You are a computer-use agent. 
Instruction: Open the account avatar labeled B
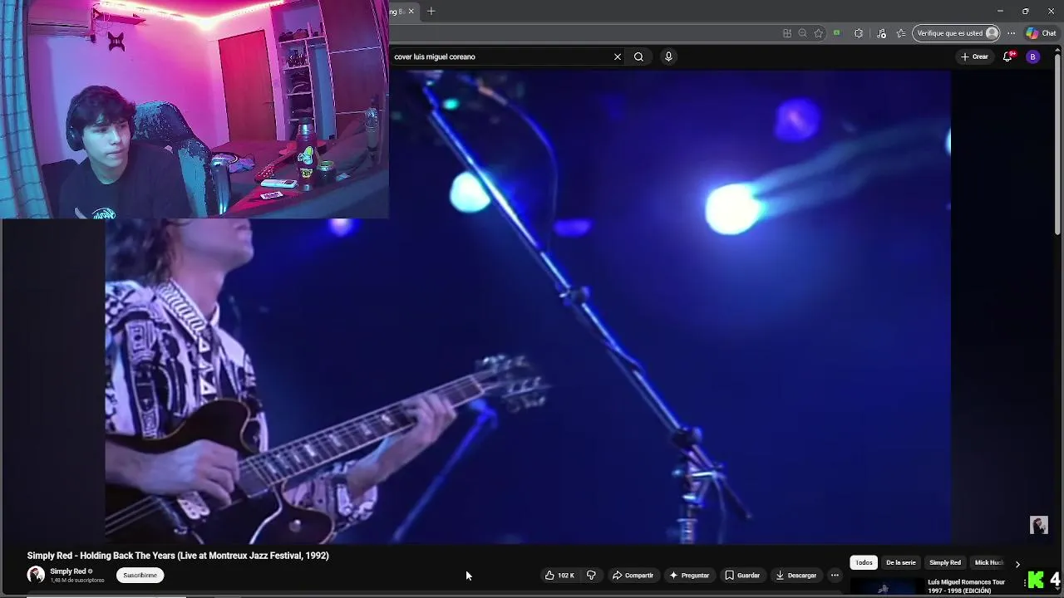click(x=1032, y=56)
